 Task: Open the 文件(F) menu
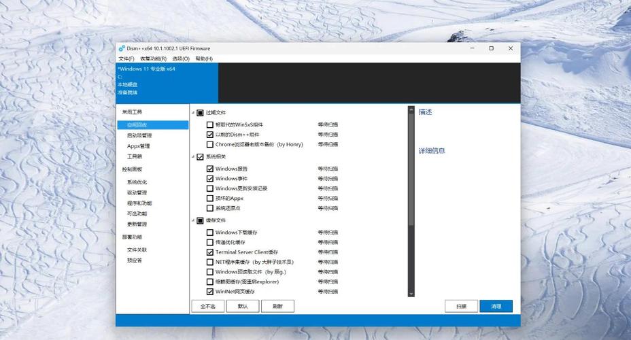pos(126,59)
